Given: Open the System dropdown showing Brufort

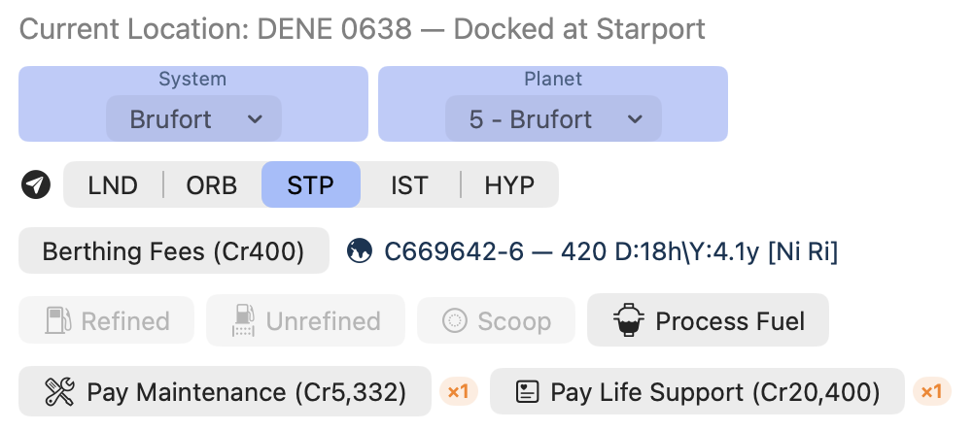Looking at the screenshot, I should tap(193, 118).
